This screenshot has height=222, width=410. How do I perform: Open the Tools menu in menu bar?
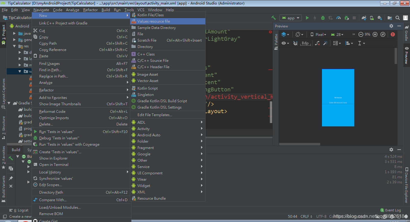click(x=129, y=10)
